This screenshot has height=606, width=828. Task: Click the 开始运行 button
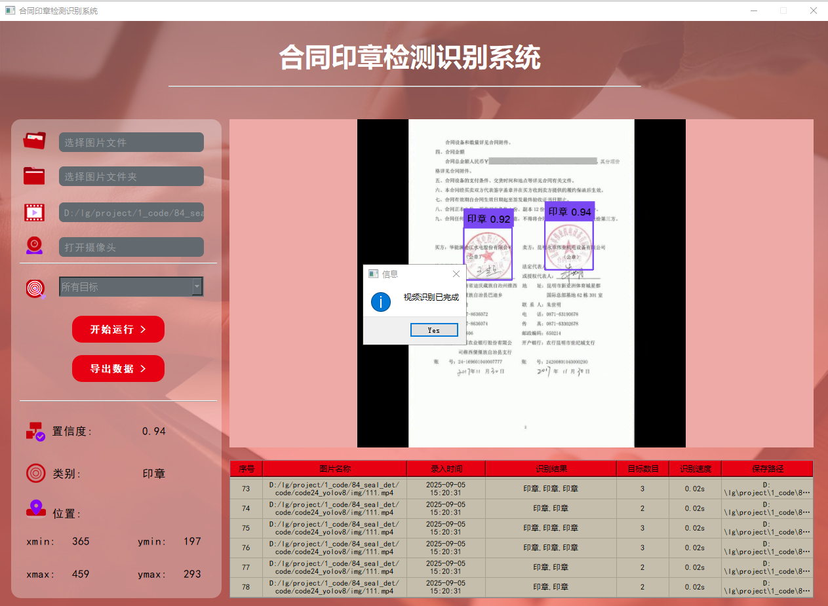[x=118, y=329]
